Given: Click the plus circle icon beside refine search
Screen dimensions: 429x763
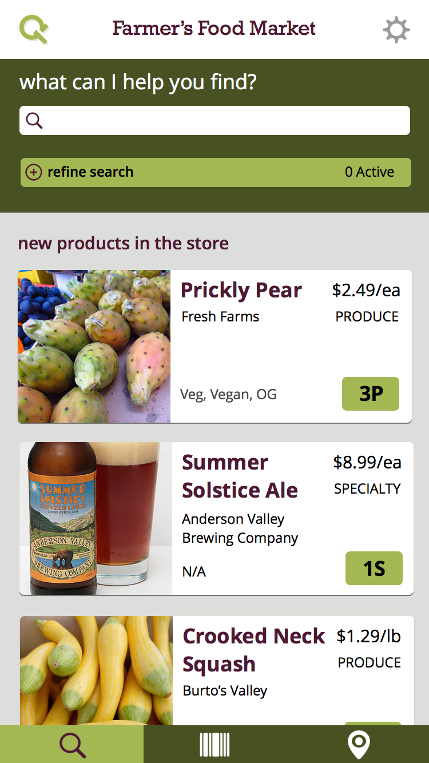Looking at the screenshot, I should (34, 172).
